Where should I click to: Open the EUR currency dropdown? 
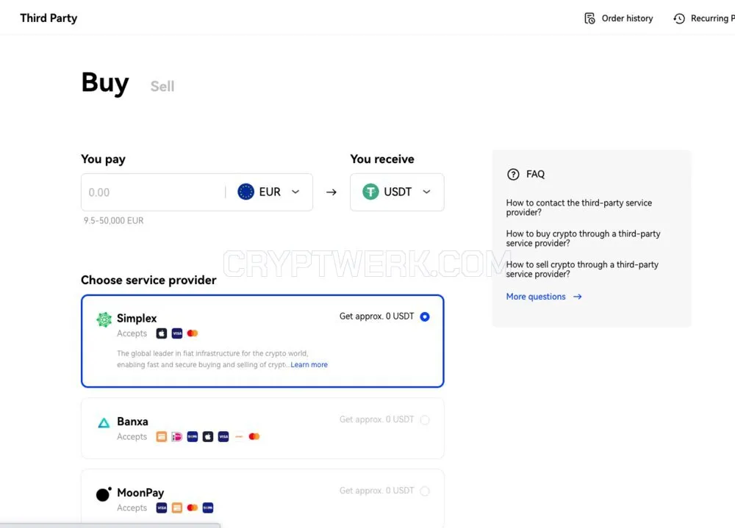[268, 192]
